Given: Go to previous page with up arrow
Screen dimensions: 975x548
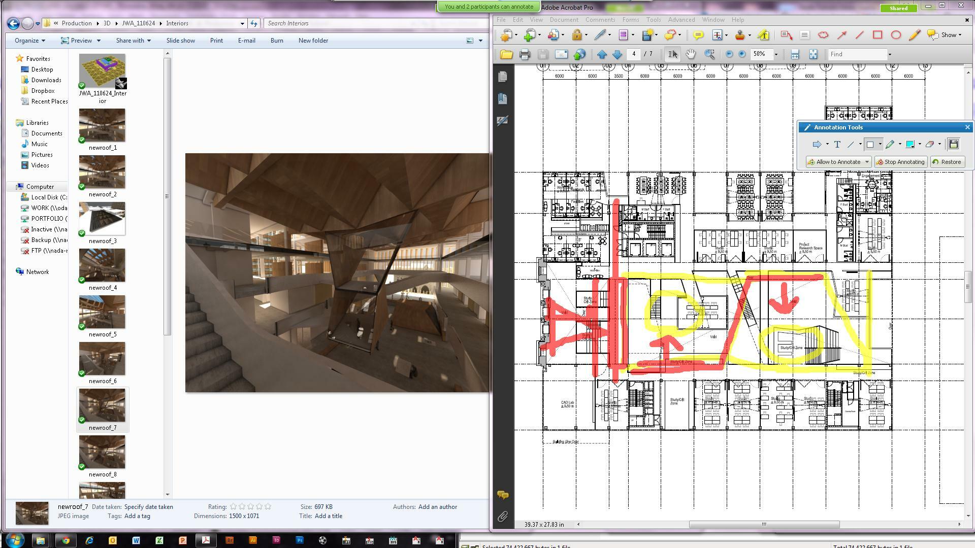Looking at the screenshot, I should click(602, 54).
